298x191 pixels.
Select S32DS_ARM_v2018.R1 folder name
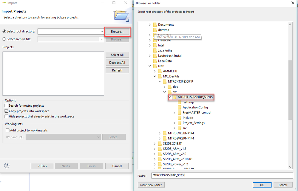coord(178,159)
